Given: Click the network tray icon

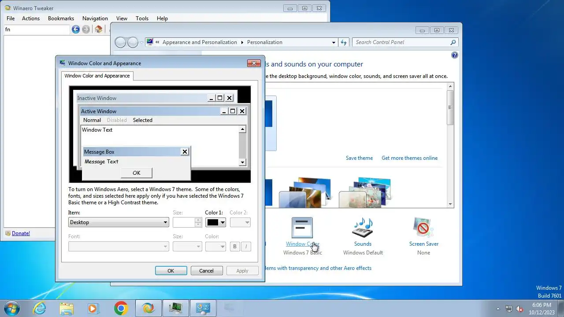Looking at the screenshot, I should point(509,309).
